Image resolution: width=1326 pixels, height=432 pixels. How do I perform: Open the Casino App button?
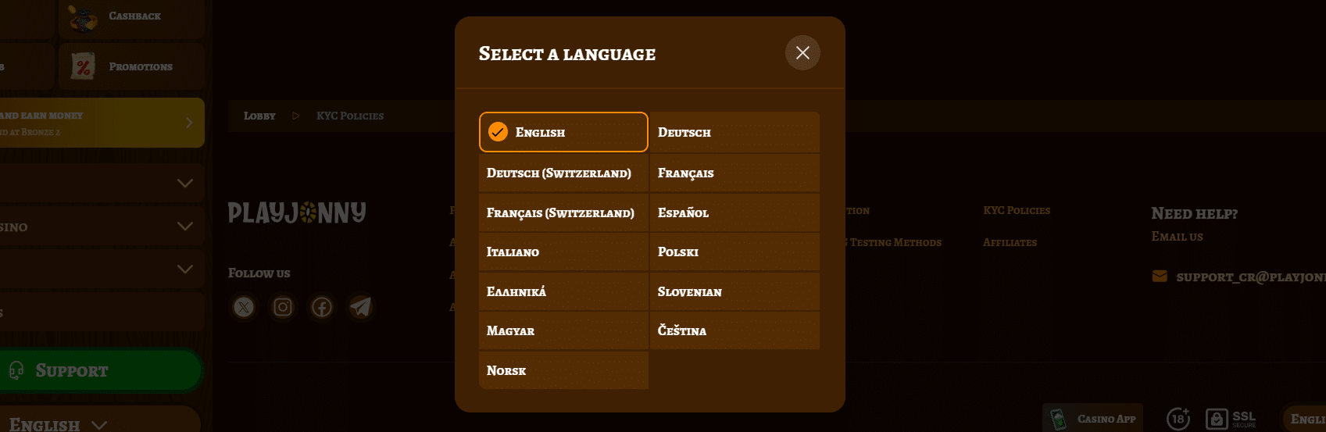point(1092,419)
